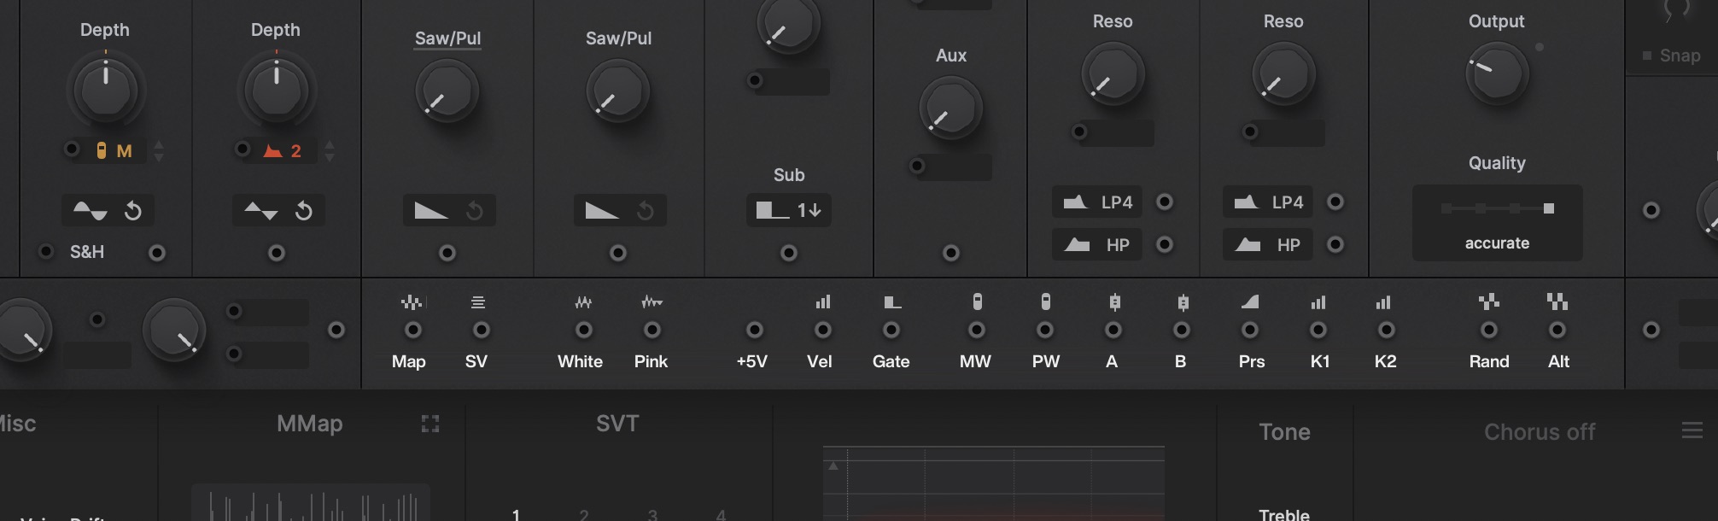Select SVT tab number 1

(516, 515)
